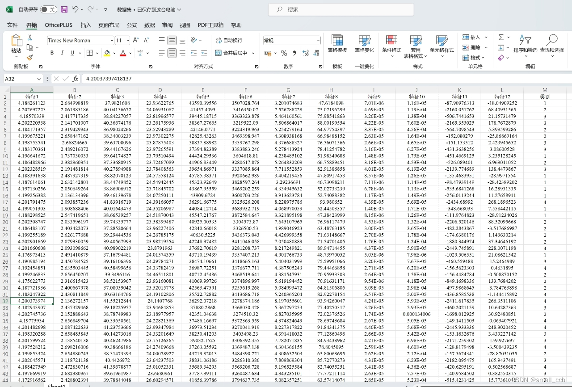This screenshot has width=572, height=387.
Task: Click the wén phonetic guide icon
Action: [x=140, y=53]
